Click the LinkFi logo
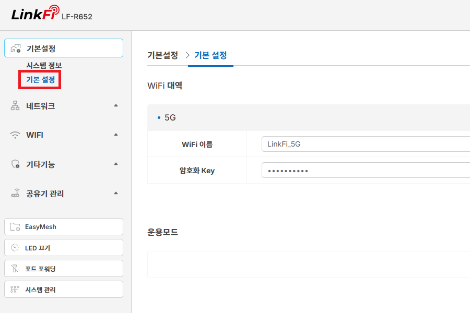The width and height of the screenshot is (470, 313). tap(36, 13)
